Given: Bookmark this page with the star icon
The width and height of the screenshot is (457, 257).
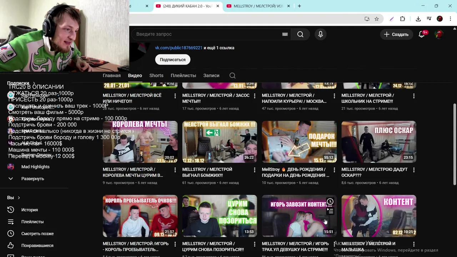Looking at the screenshot, I should pyautogui.click(x=377, y=19).
